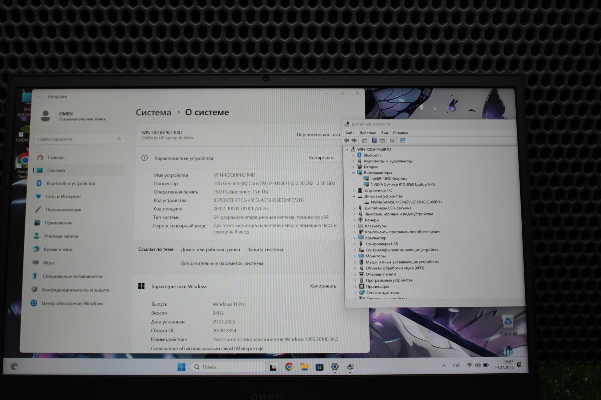
Task: Open Дополнительные параметры системы link
Action: point(221,263)
